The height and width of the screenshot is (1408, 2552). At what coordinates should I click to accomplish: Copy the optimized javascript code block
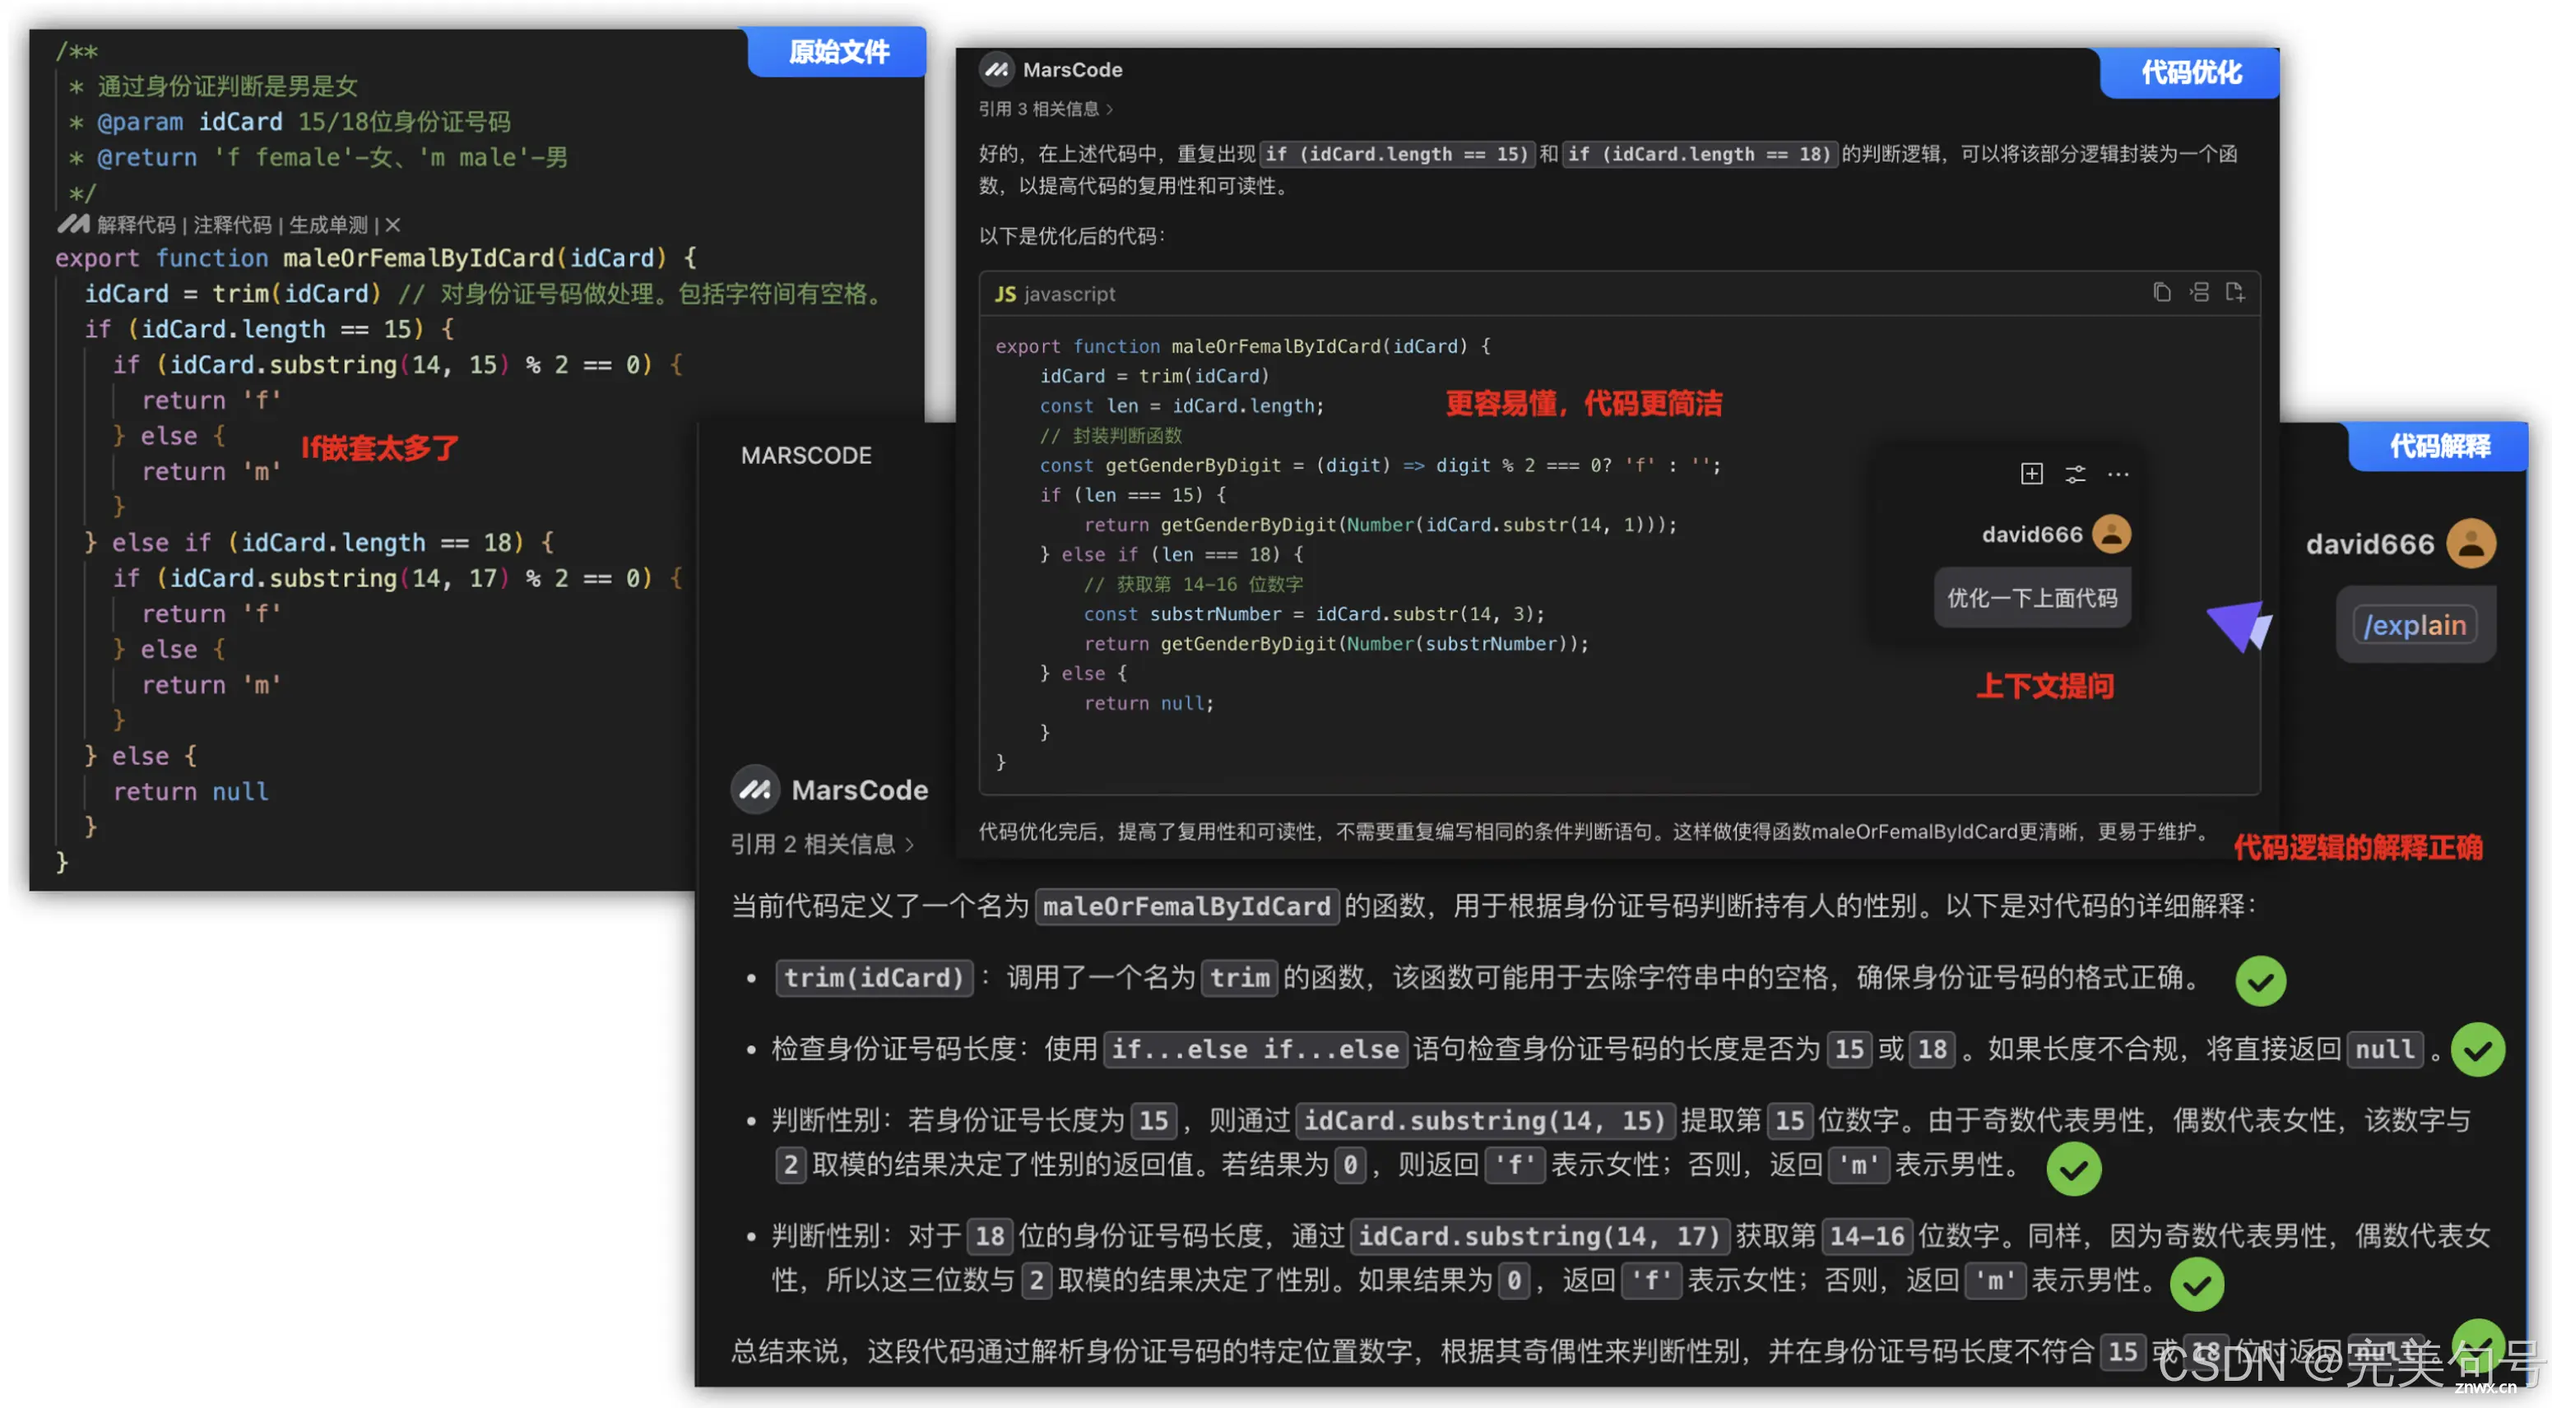2162,292
